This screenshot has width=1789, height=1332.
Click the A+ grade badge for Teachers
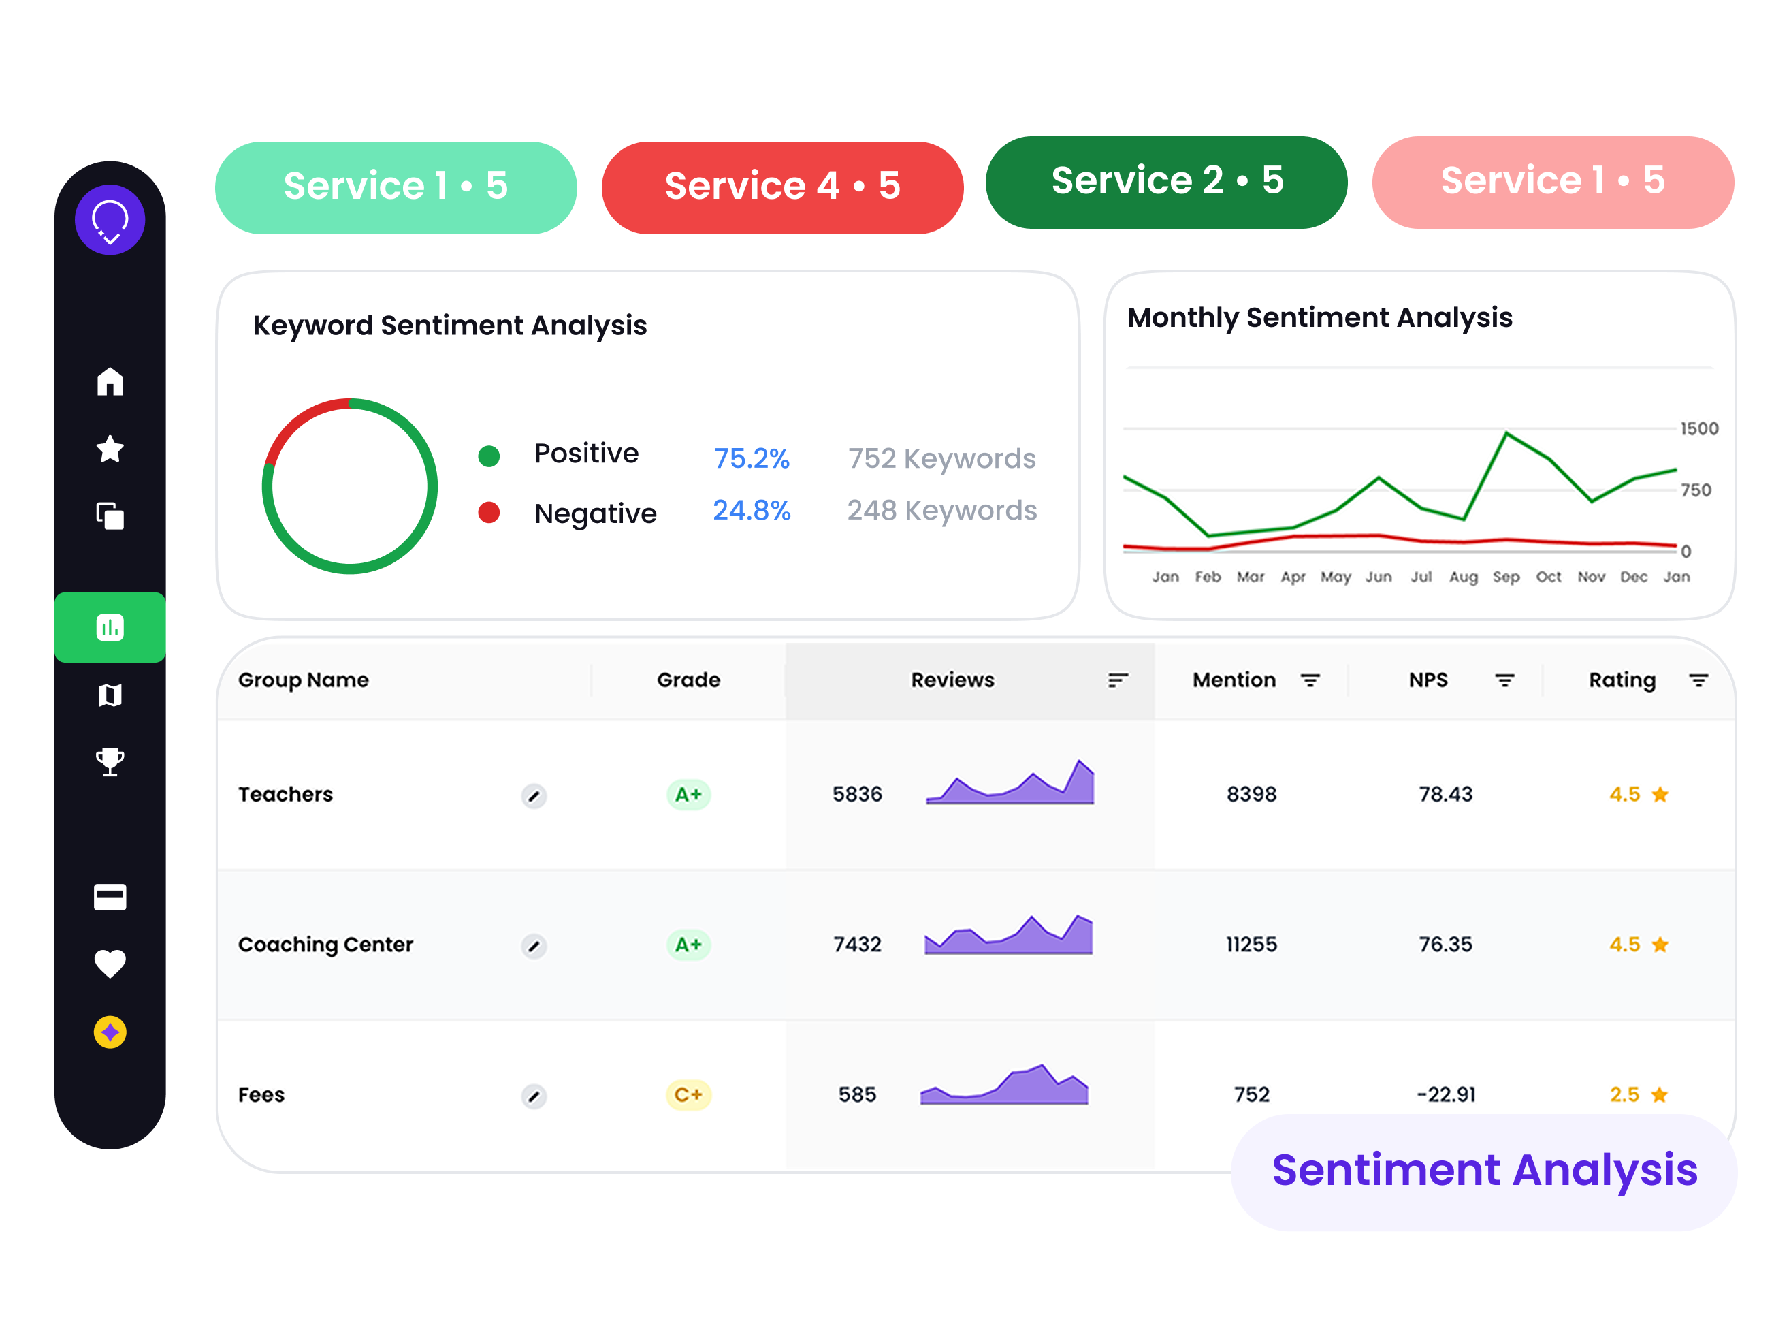coord(688,794)
